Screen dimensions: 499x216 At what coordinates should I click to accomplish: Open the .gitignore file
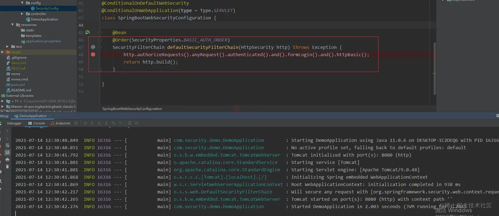(16, 58)
